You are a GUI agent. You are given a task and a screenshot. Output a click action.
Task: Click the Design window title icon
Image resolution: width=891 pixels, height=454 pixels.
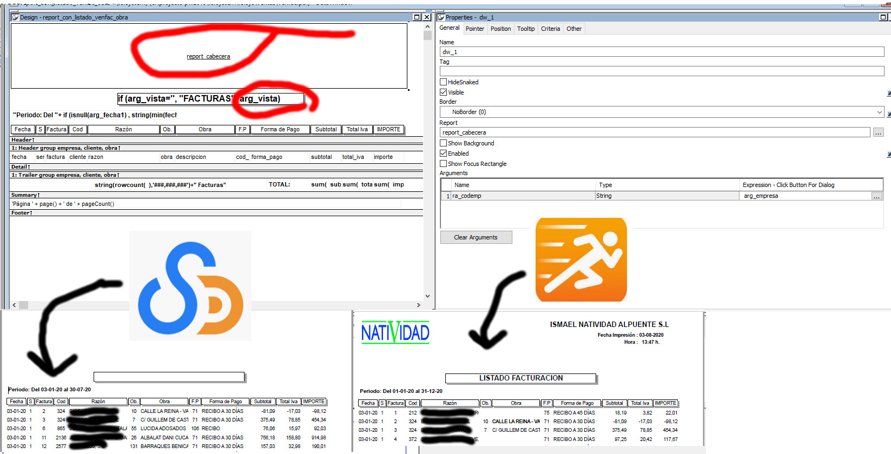pos(15,17)
